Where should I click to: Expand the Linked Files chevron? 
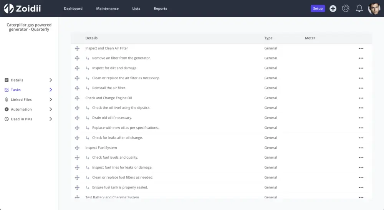point(51,100)
